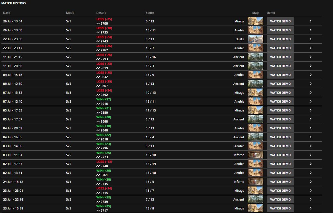The width and height of the screenshot is (333, 213).
Task: Expand match details for 23 Jun 23:01
Action: pyautogui.click(x=311, y=191)
